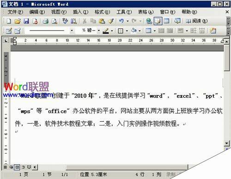Screen dimensions: 231x179
Task: Click the Outside Border icon
Action: [x=121, y=31]
